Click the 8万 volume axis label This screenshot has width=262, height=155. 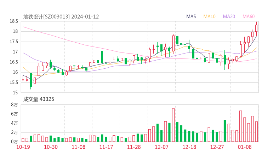click(x=15, y=105)
